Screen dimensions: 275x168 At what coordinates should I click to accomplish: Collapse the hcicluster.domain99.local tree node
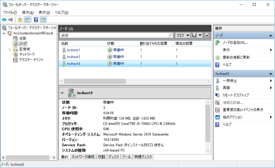pyautogui.click(x=4, y=33)
